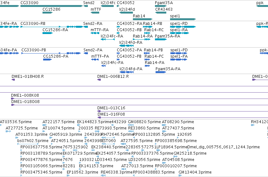The width and height of the screenshot is (268, 177).
Task: Click protein spel1-PA label
Action: (179, 56)
